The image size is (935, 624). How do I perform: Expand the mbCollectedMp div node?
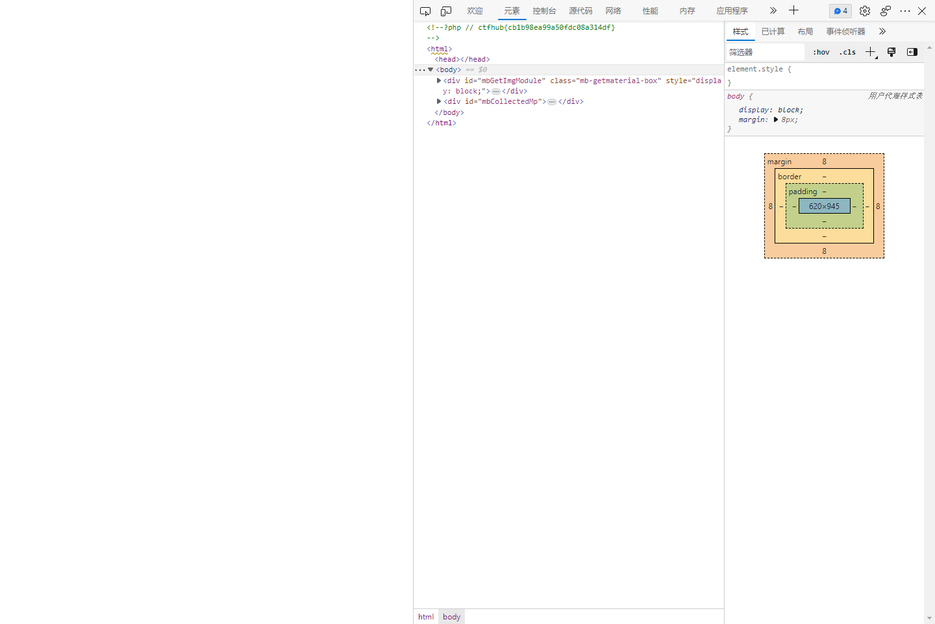click(439, 101)
